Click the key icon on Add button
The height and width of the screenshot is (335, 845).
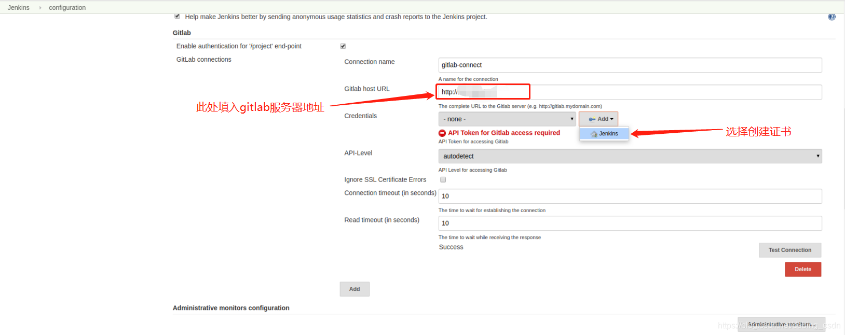[x=592, y=119]
